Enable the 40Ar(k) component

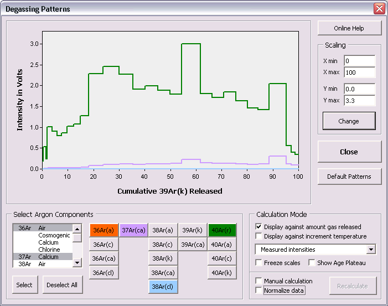pos(222,272)
